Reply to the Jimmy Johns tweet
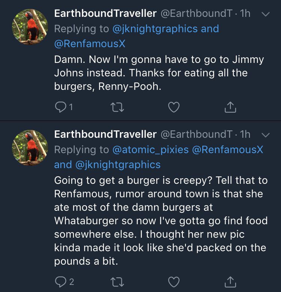The width and height of the screenshot is (281, 292). coord(61,107)
